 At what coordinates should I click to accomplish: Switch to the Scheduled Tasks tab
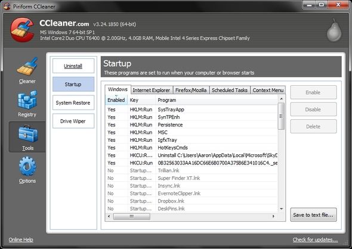click(230, 90)
